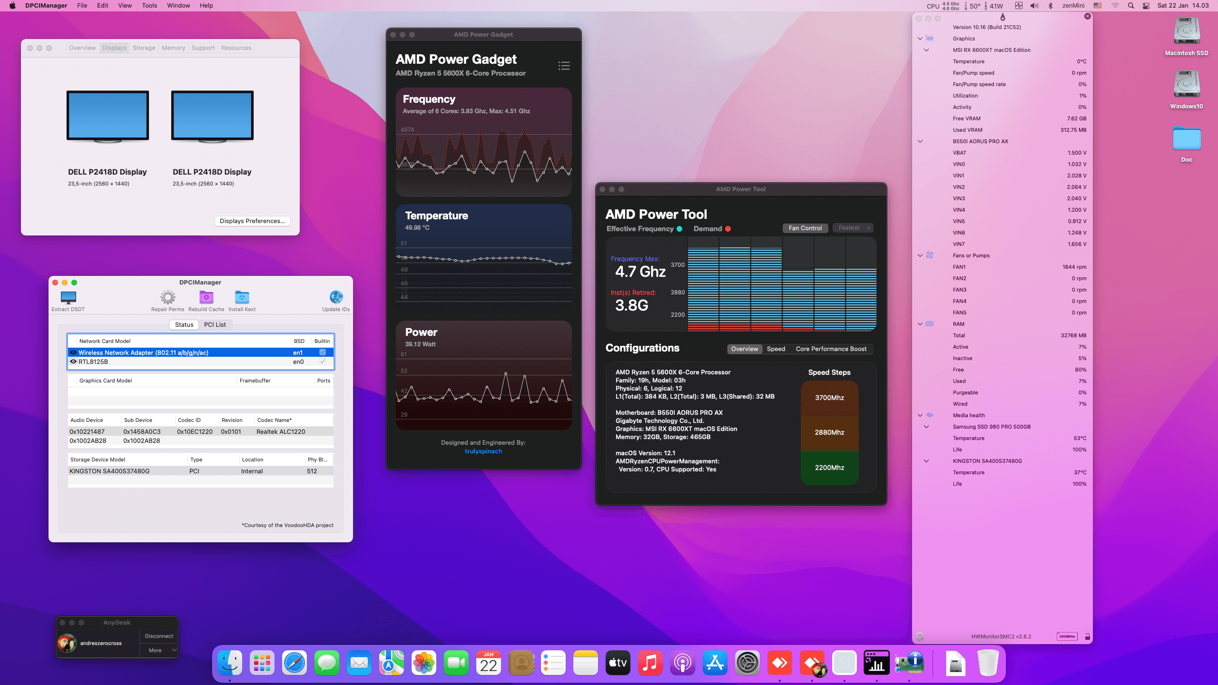Open Storage tab in system info window

point(144,48)
